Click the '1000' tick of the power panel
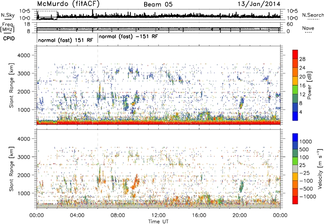The width and height of the screenshot is (324, 224). pos(23,110)
